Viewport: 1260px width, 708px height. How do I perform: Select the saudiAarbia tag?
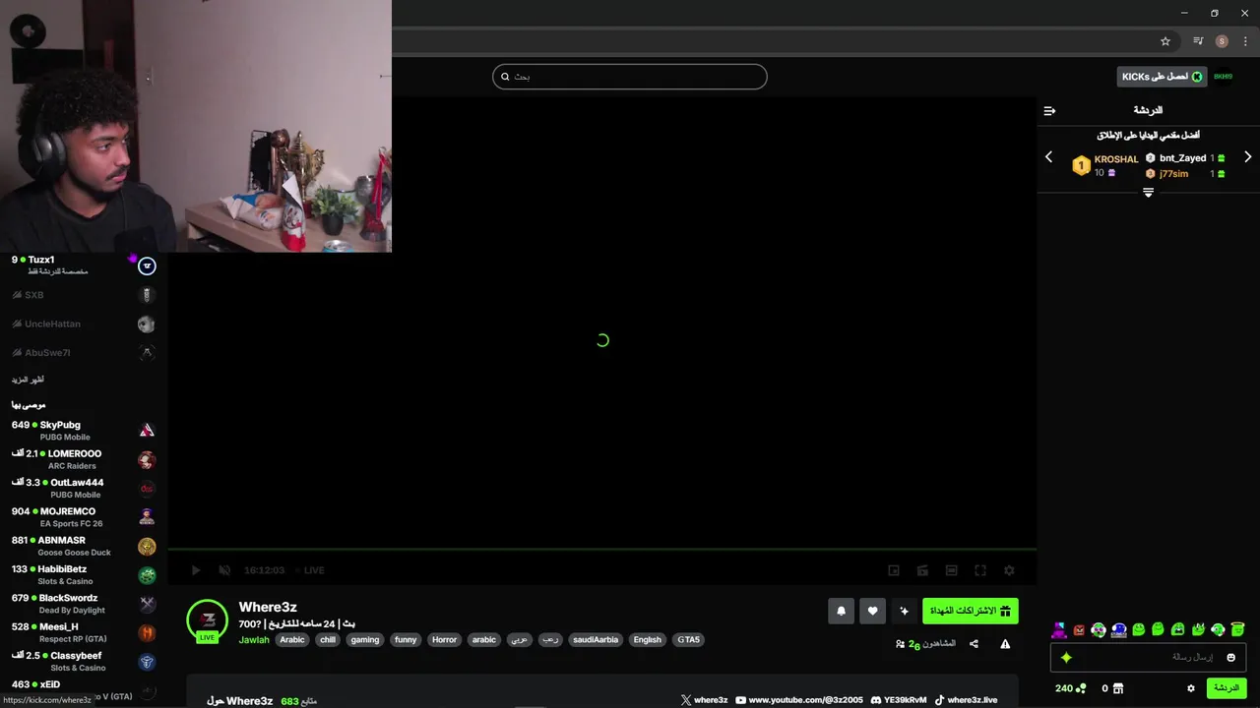click(x=596, y=639)
